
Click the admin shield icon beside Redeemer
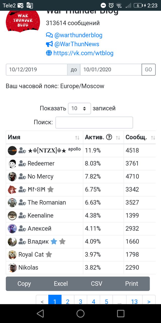pos(22,164)
